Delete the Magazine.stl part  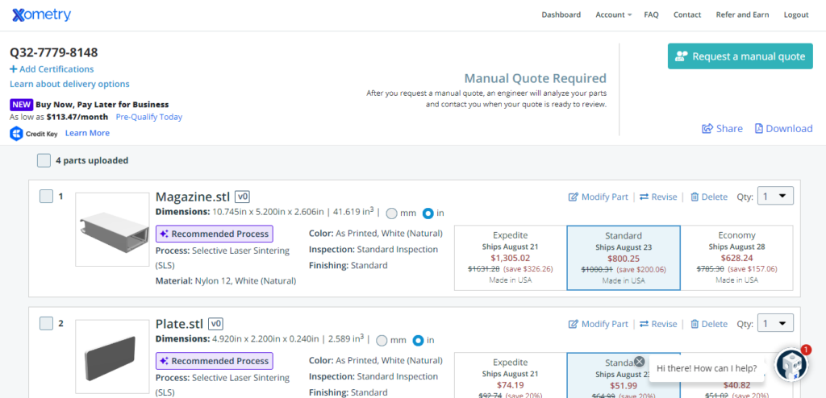pos(709,197)
